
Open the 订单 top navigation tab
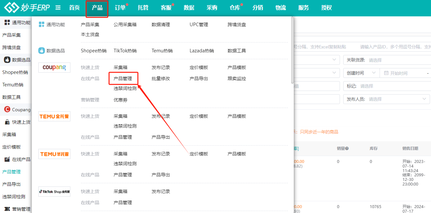[x=120, y=8]
